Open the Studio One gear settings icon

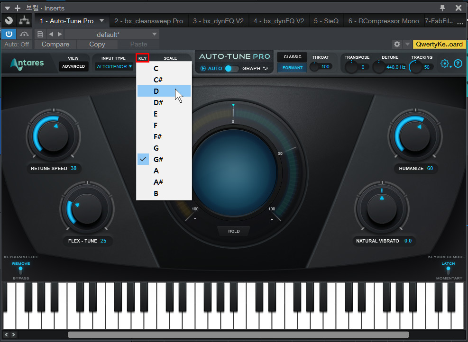coord(397,44)
